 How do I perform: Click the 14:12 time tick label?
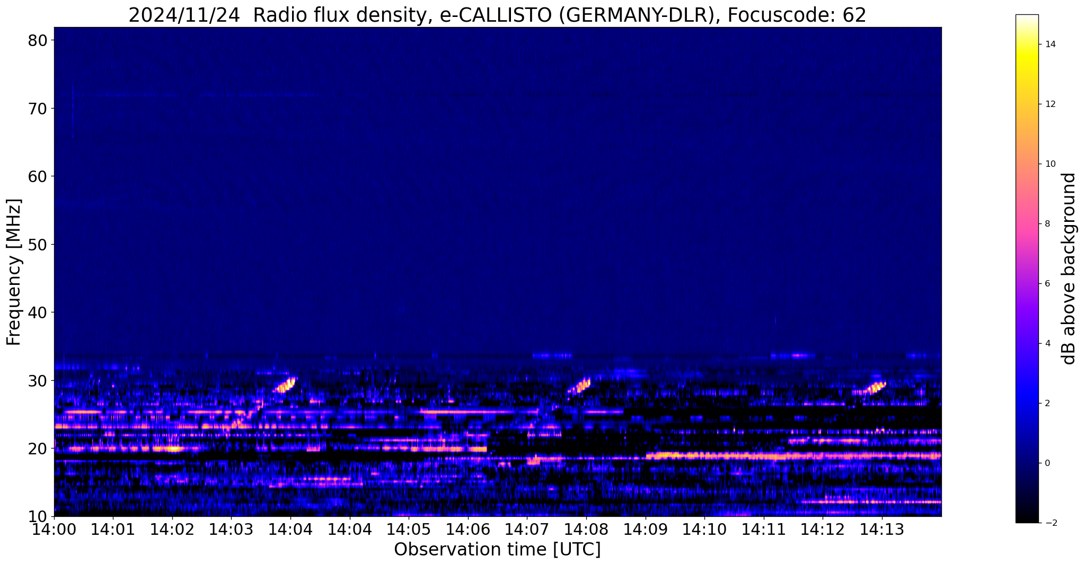tap(823, 529)
